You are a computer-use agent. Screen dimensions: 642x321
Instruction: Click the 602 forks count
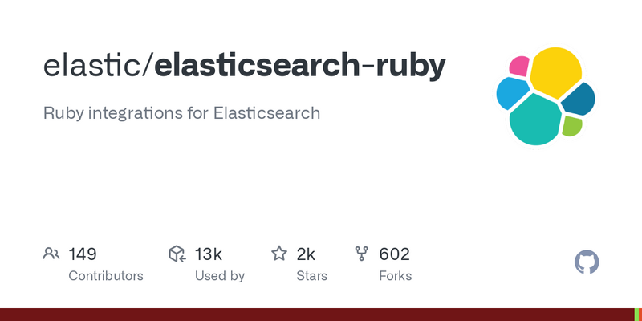[394, 254]
